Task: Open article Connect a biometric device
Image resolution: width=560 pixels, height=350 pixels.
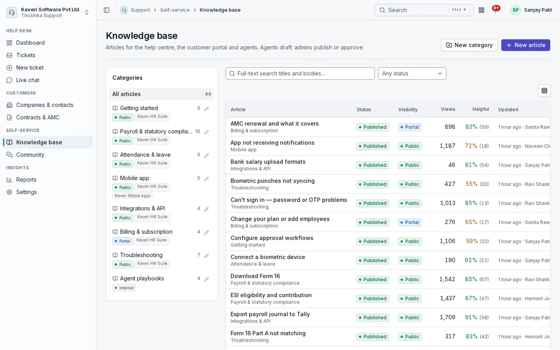Action: pos(268,257)
